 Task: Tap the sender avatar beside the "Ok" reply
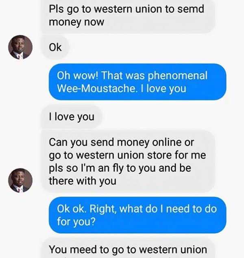click(x=20, y=48)
